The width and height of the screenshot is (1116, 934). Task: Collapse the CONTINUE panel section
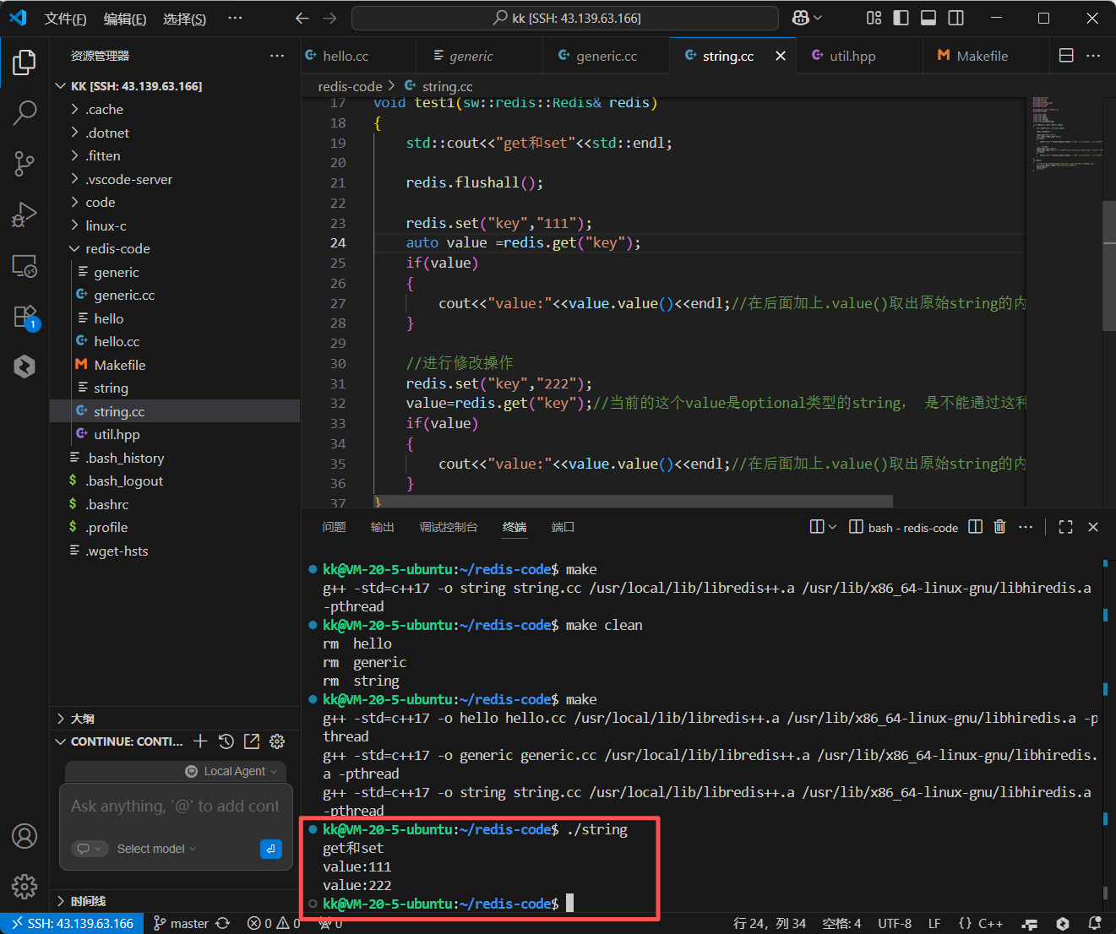[118, 741]
